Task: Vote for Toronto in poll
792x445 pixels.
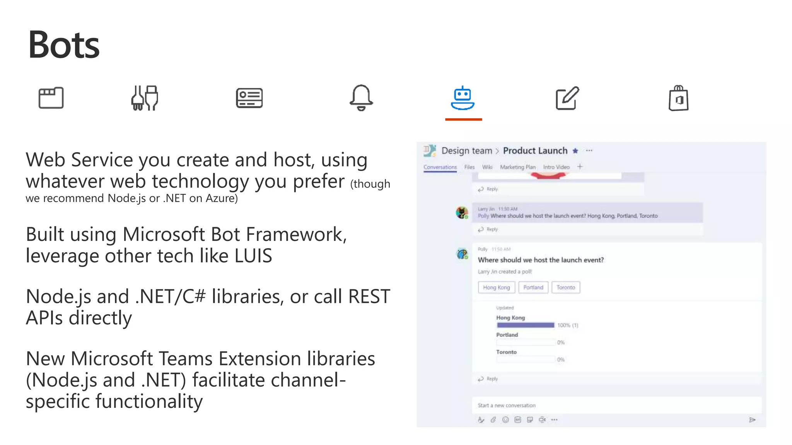Action: pyautogui.click(x=566, y=287)
